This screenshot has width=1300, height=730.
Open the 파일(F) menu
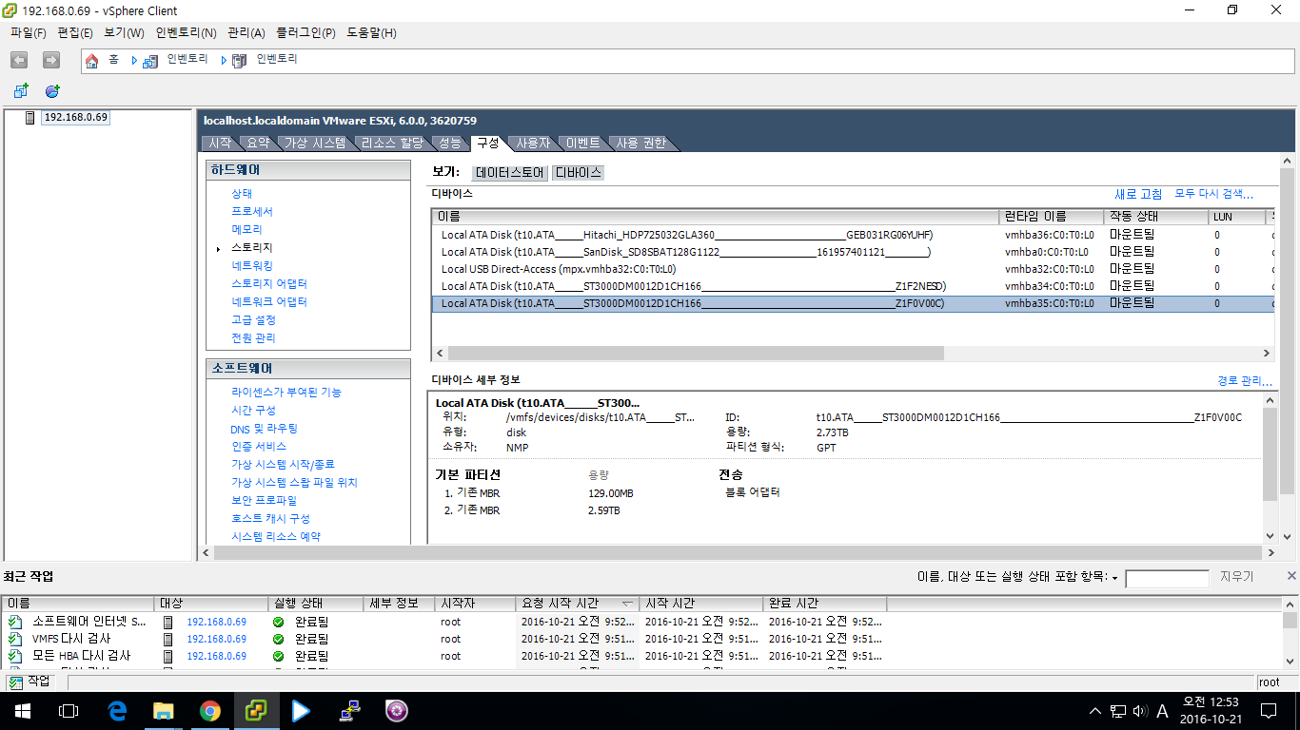pos(29,32)
